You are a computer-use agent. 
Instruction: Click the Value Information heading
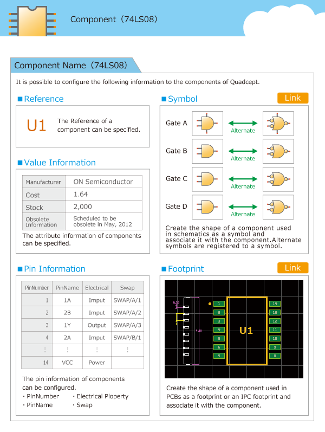click(60, 163)
